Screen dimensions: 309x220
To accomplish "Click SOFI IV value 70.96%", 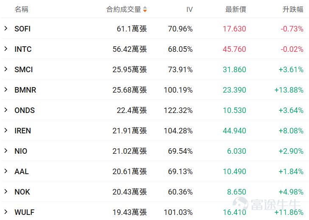I will click(x=180, y=29).
